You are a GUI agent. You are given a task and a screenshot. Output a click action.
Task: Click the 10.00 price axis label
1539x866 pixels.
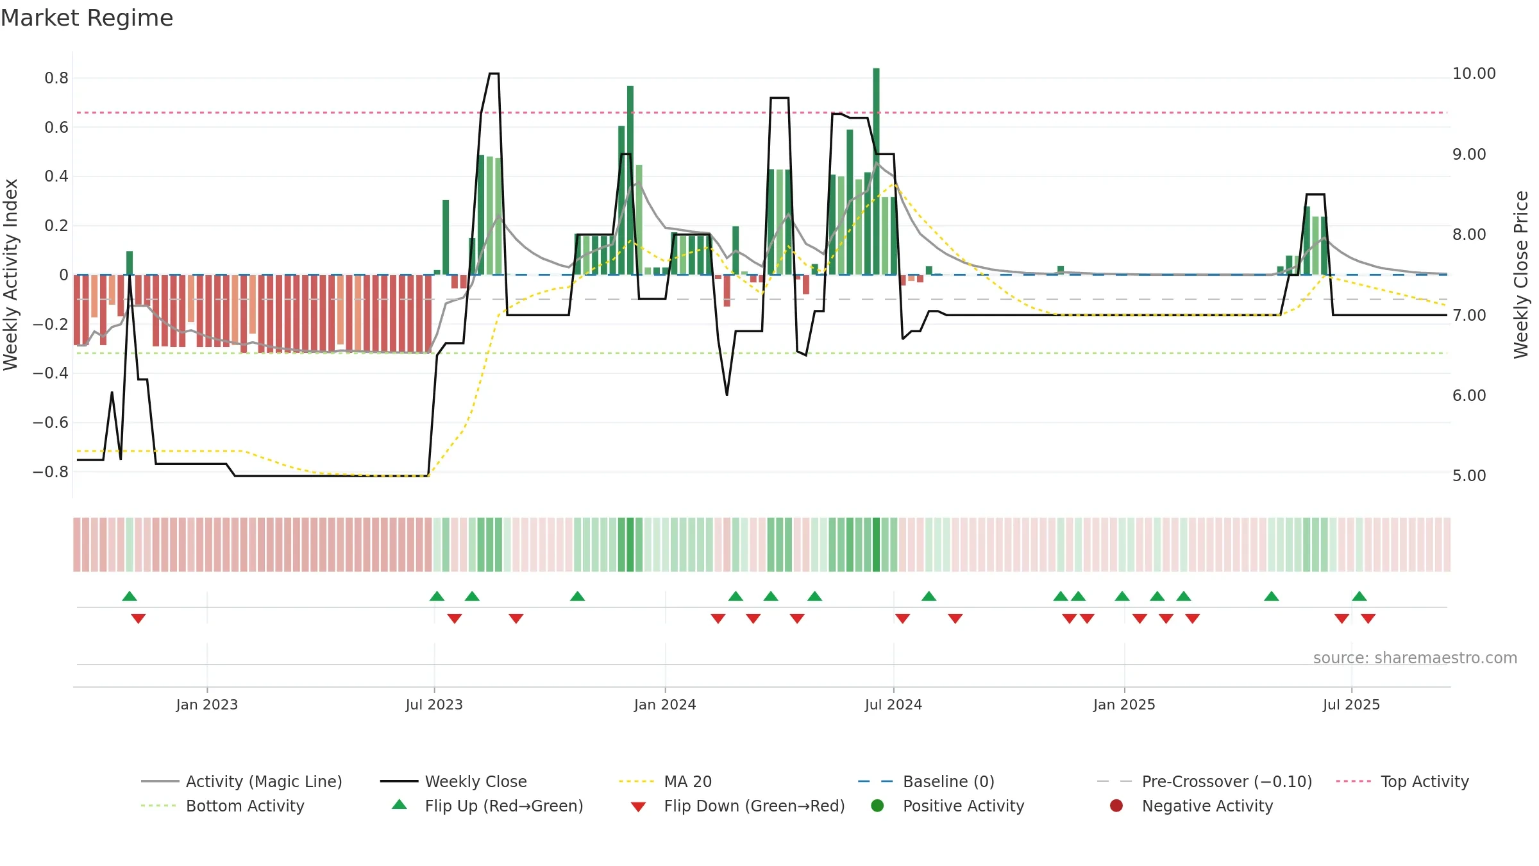tap(1474, 74)
